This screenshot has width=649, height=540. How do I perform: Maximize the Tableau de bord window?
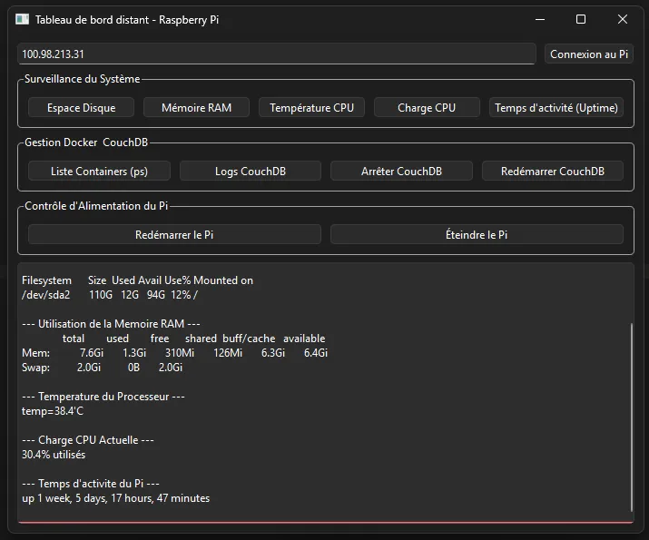(x=581, y=19)
